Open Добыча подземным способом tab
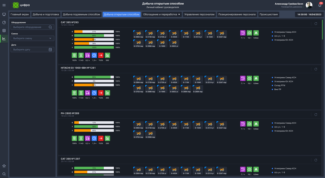This screenshot has width=325, height=178. coord(82,14)
